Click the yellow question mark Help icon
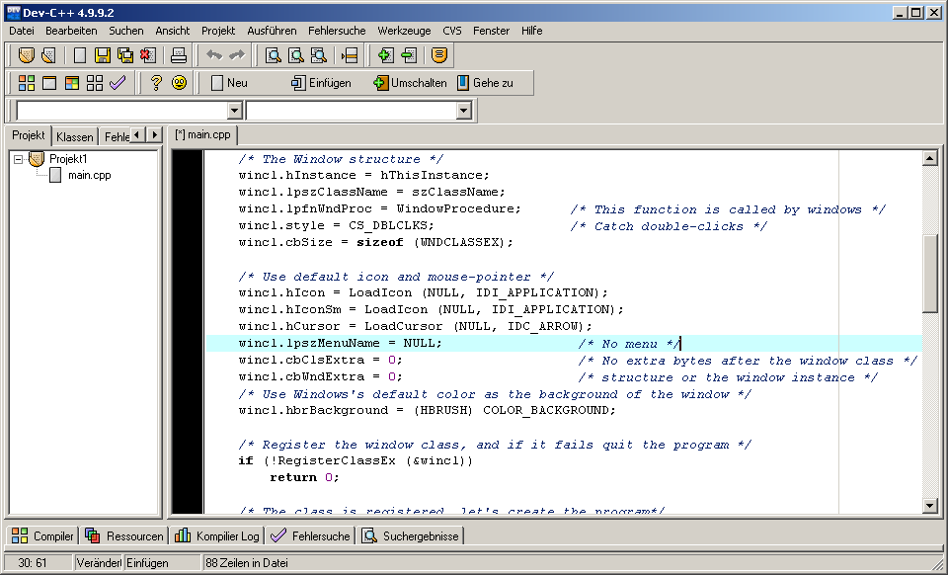Screen dimensions: 948x575 (x=156, y=83)
